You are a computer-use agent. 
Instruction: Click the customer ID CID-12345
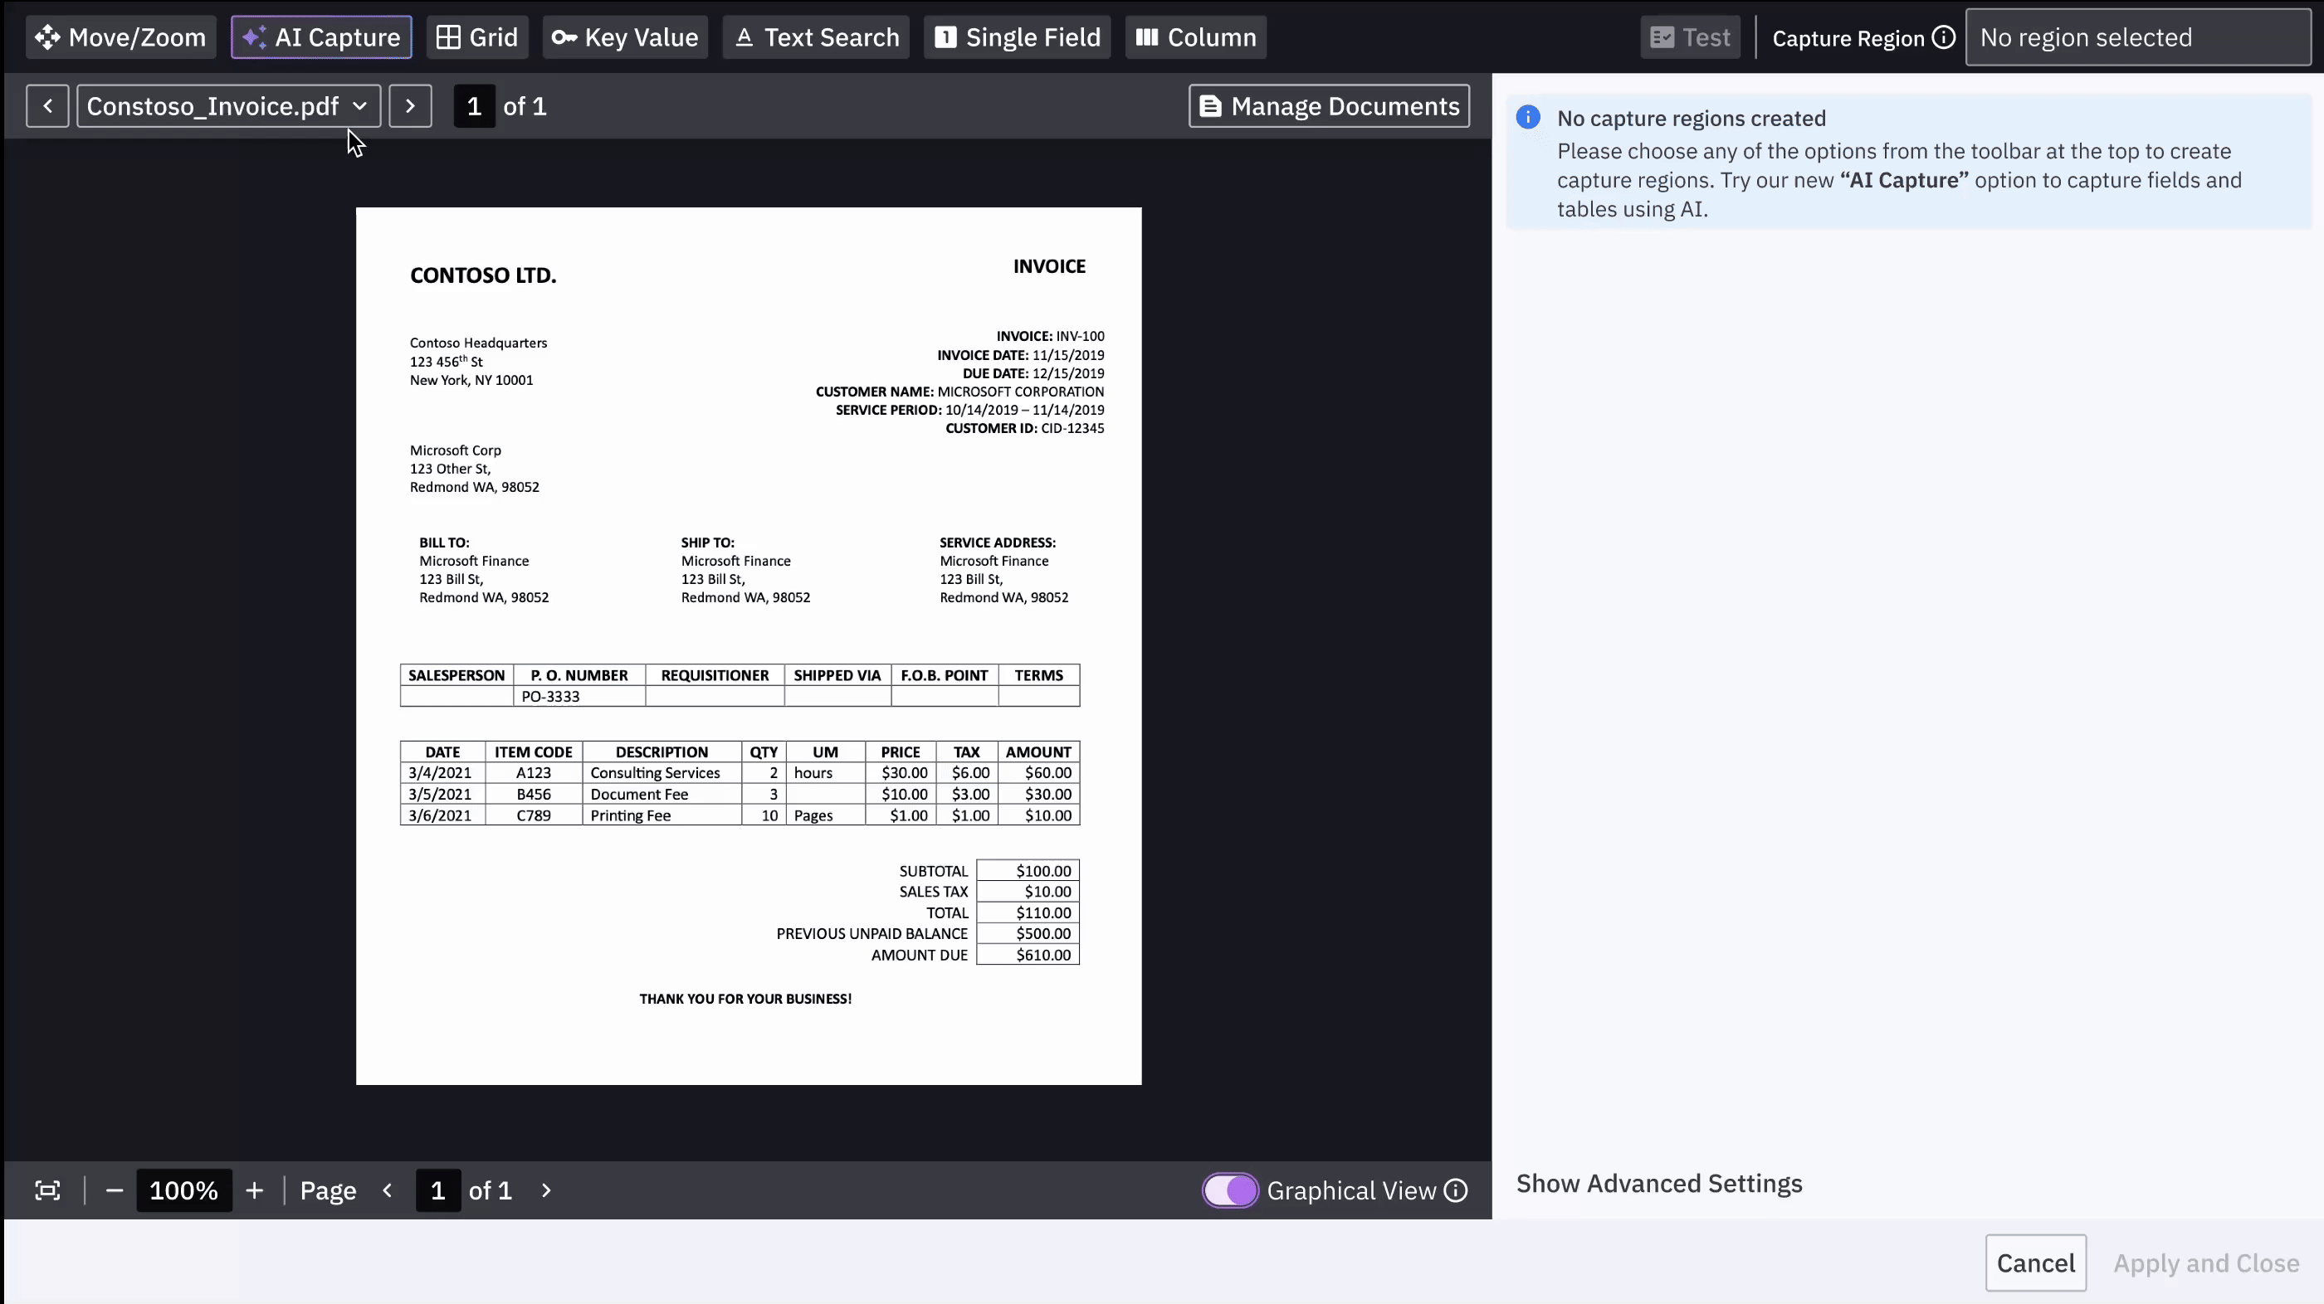[1072, 428]
